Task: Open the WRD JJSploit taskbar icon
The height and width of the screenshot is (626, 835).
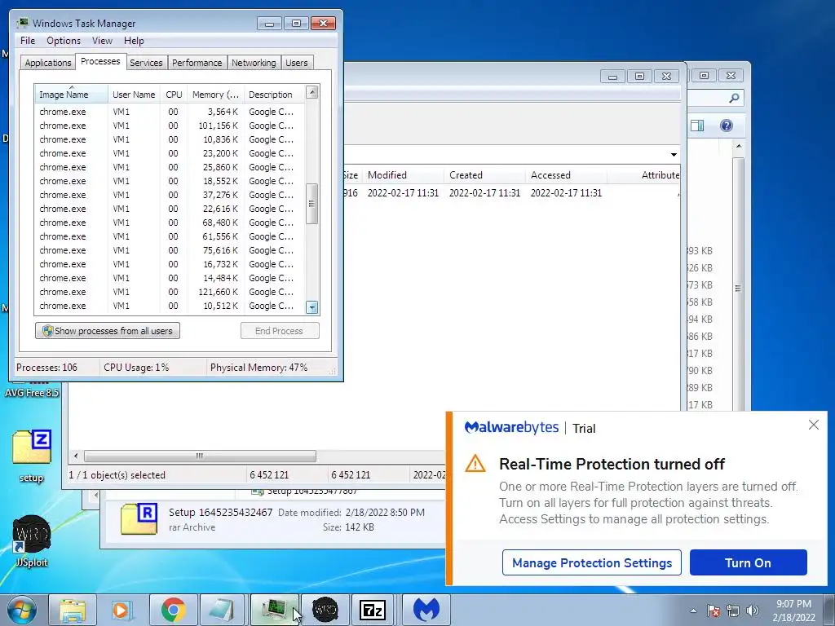Action: click(x=325, y=610)
